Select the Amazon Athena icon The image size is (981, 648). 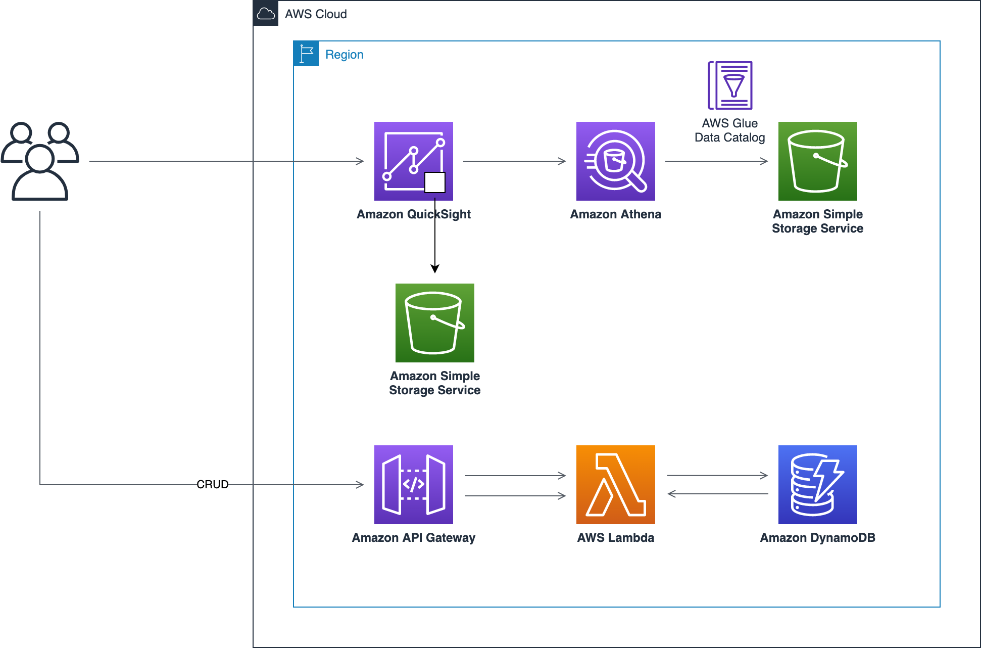[615, 161]
